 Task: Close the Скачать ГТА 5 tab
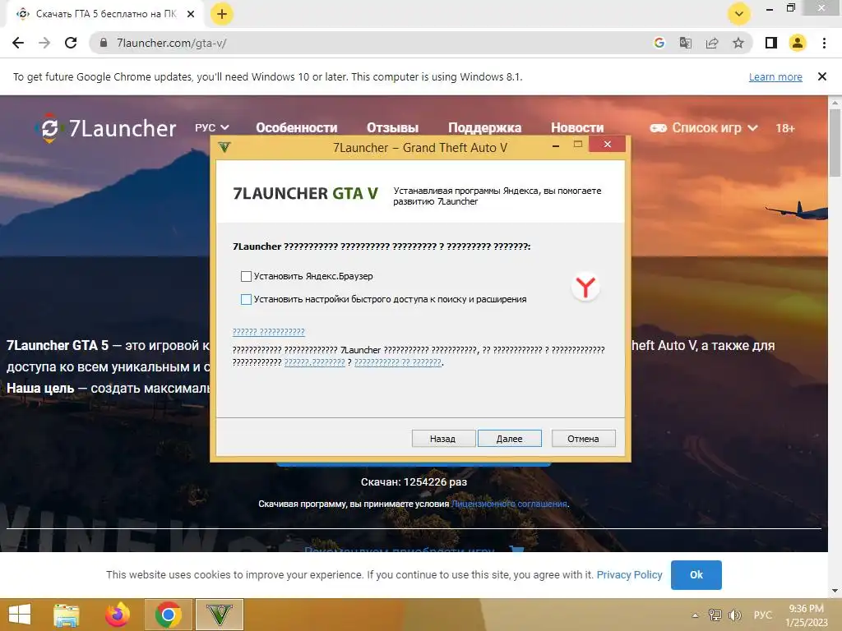click(x=191, y=14)
